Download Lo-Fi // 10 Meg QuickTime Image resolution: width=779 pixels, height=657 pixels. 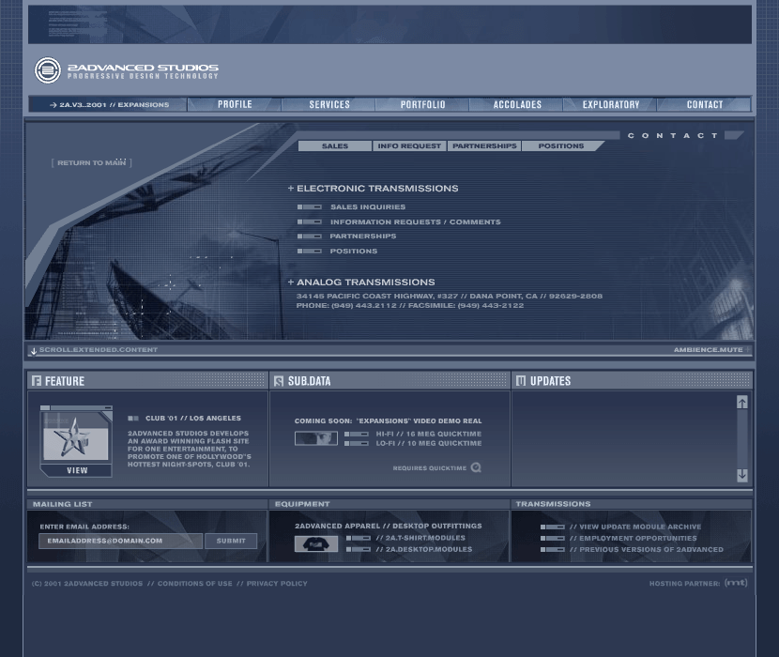[x=429, y=443]
